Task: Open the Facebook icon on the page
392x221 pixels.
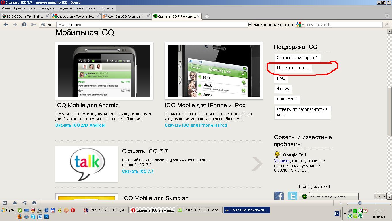Action: pos(279,196)
